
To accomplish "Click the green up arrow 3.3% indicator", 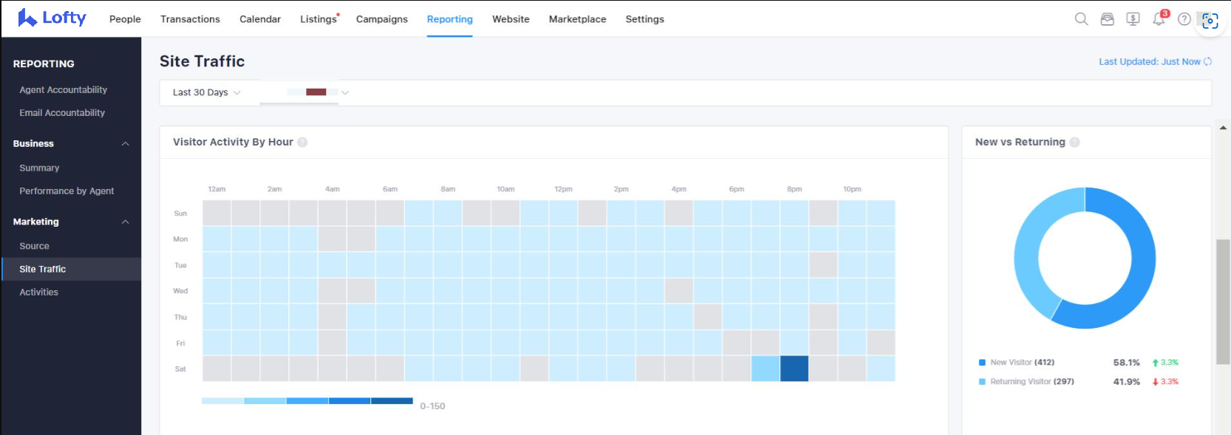I will point(1165,363).
